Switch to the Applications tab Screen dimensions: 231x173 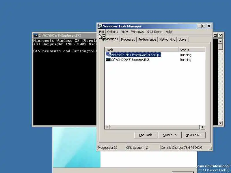pos(109,39)
